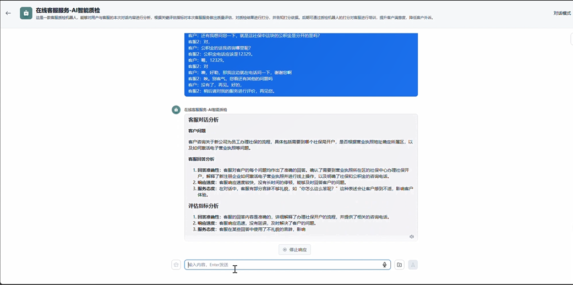This screenshot has width=573, height=285.
Task: Click the collapsed panel tab at right edge
Action: tap(571, 39)
